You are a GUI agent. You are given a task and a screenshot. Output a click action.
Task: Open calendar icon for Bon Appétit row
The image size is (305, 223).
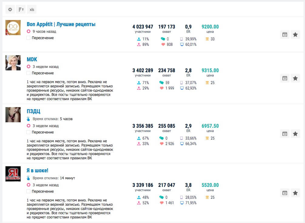[x=285, y=35]
